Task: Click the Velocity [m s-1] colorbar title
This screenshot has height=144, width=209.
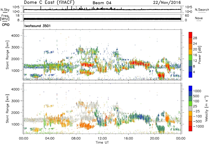Action: point(206,109)
